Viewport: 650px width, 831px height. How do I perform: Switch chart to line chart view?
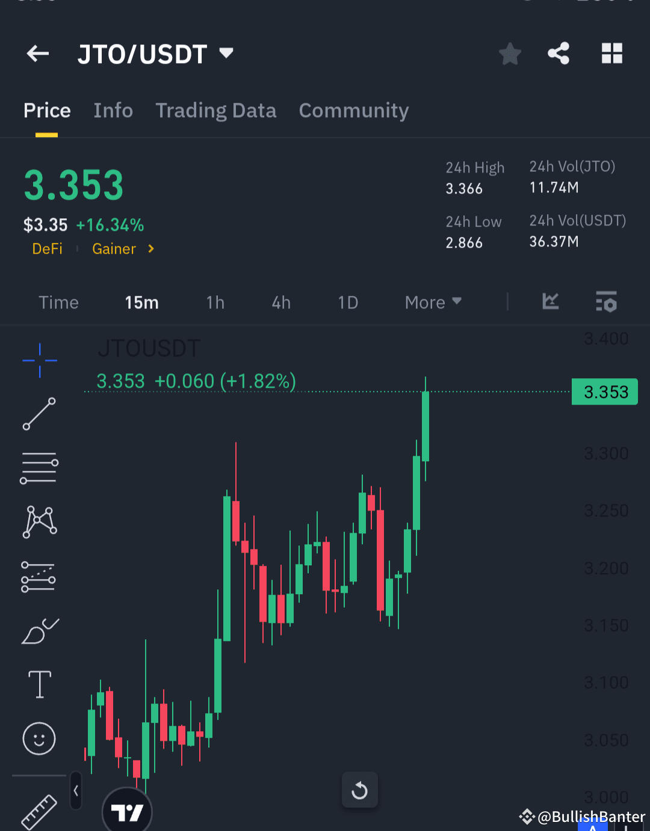click(549, 302)
